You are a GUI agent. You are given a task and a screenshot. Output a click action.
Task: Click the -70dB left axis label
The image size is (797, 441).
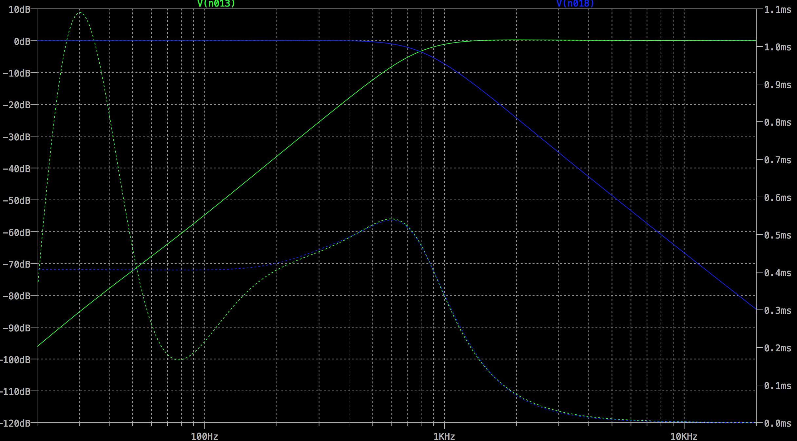coord(16,264)
